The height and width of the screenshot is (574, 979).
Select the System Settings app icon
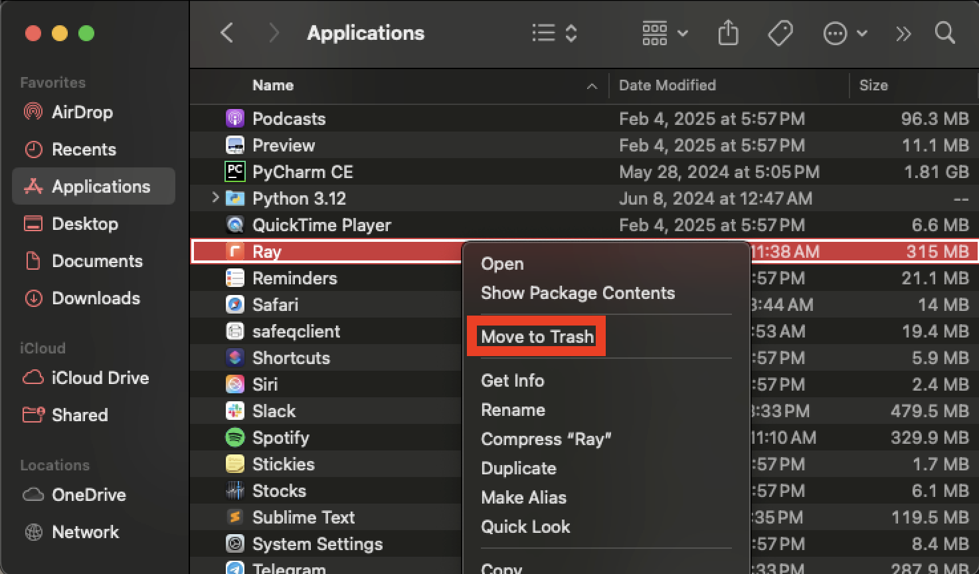coord(235,543)
